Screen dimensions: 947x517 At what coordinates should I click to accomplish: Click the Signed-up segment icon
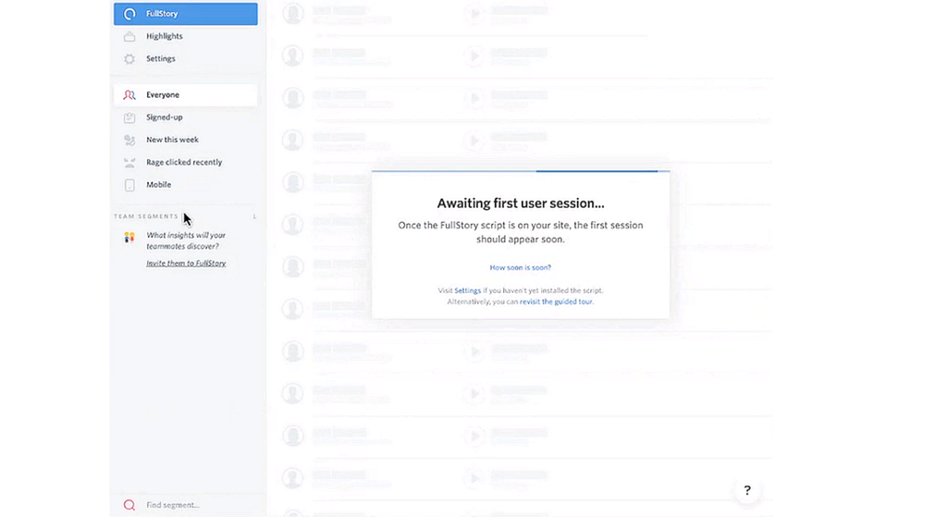click(x=129, y=117)
